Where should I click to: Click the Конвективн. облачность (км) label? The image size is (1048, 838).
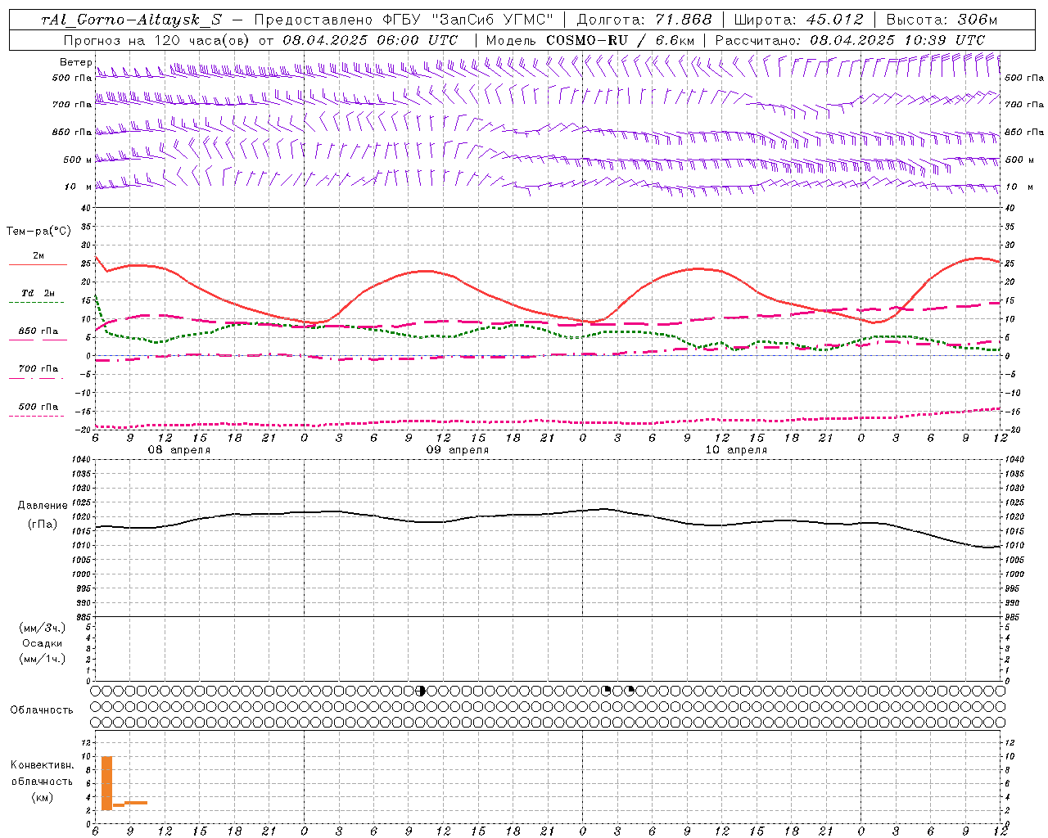pyautogui.click(x=42, y=781)
